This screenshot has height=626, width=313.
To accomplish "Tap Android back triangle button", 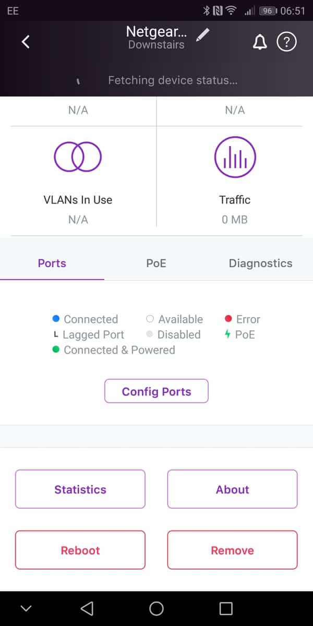I will (x=87, y=608).
